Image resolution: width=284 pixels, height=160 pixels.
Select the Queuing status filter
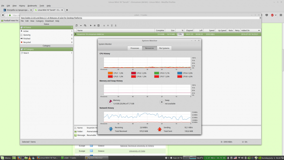pos(46,35)
